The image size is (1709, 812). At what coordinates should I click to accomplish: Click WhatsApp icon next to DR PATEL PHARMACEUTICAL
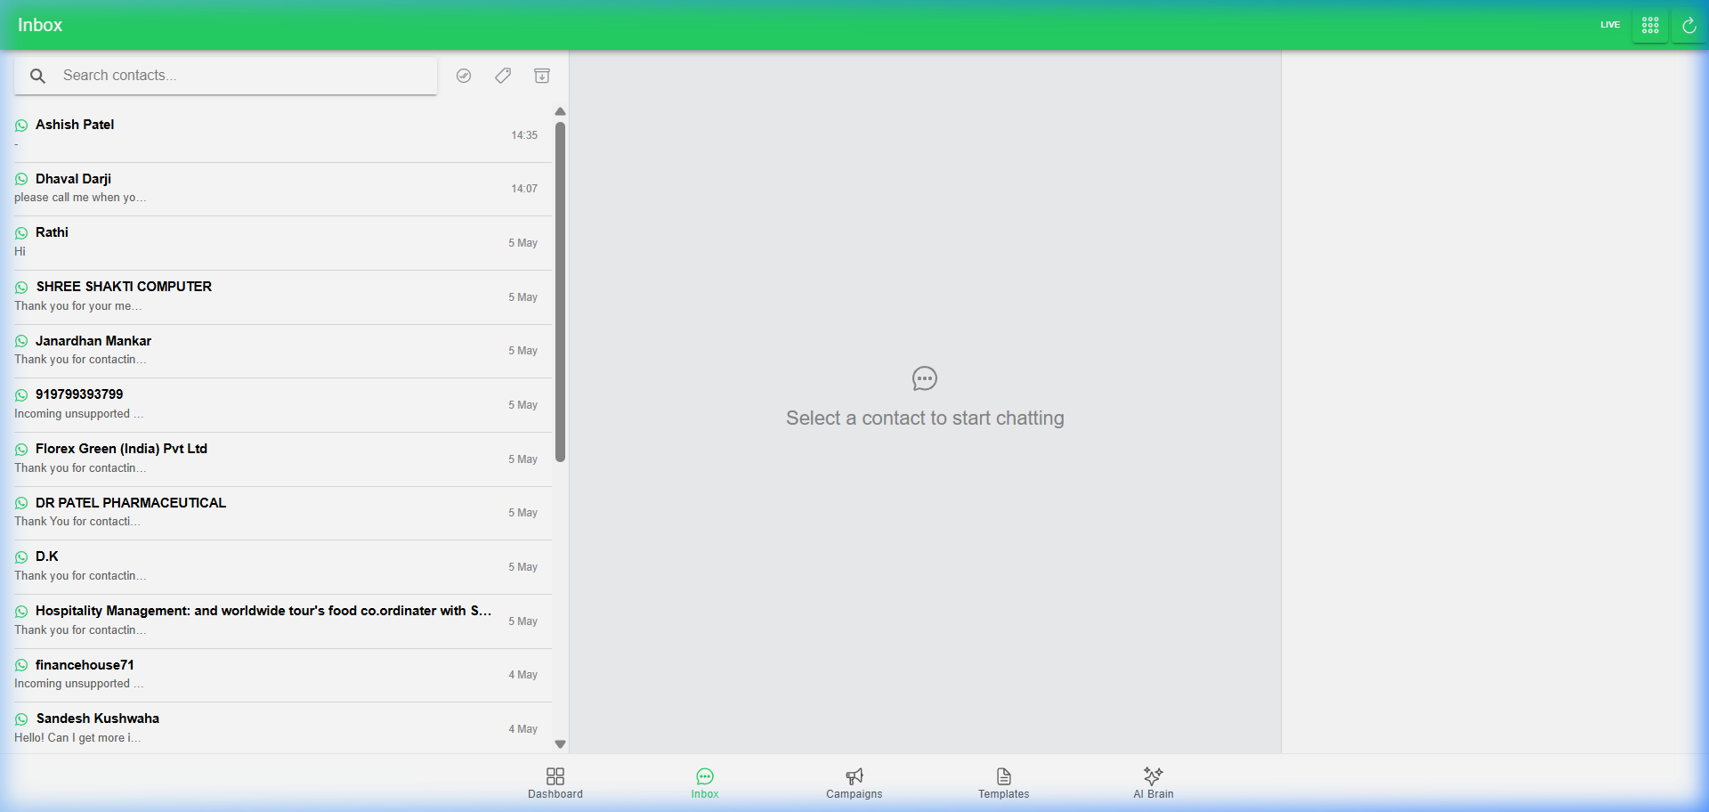point(21,504)
